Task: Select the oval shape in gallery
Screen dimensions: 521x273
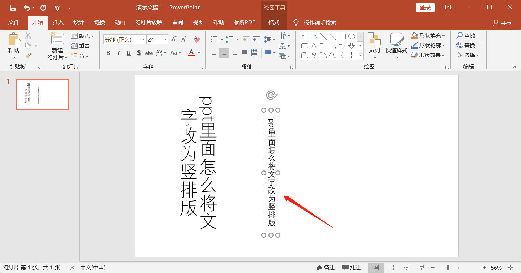Action: pos(352,36)
